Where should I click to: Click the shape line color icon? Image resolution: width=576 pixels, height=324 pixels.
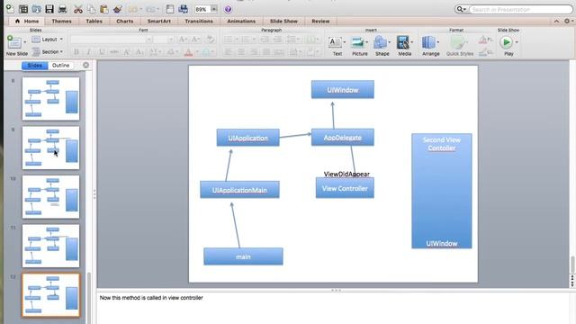tap(483, 53)
